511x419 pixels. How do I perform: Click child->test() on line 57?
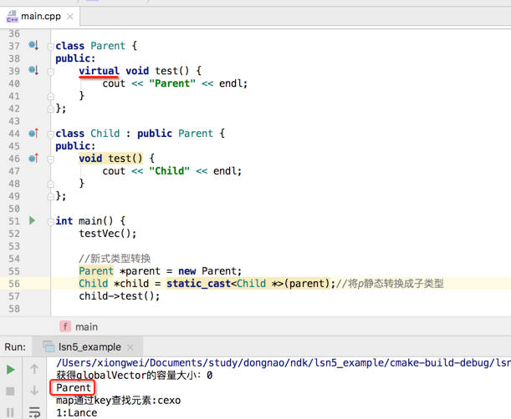120,296
